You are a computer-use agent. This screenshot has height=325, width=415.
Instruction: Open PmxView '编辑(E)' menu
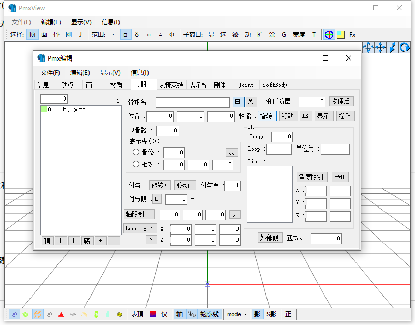pyautogui.click(x=51, y=22)
